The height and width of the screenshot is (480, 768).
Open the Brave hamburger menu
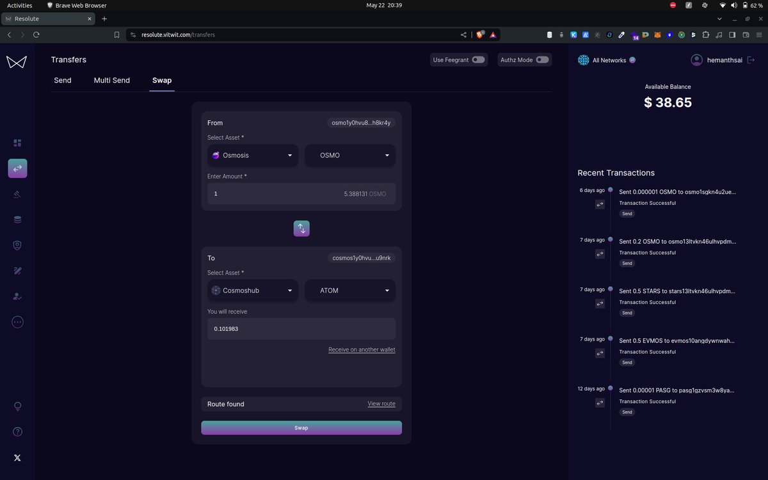[759, 35]
